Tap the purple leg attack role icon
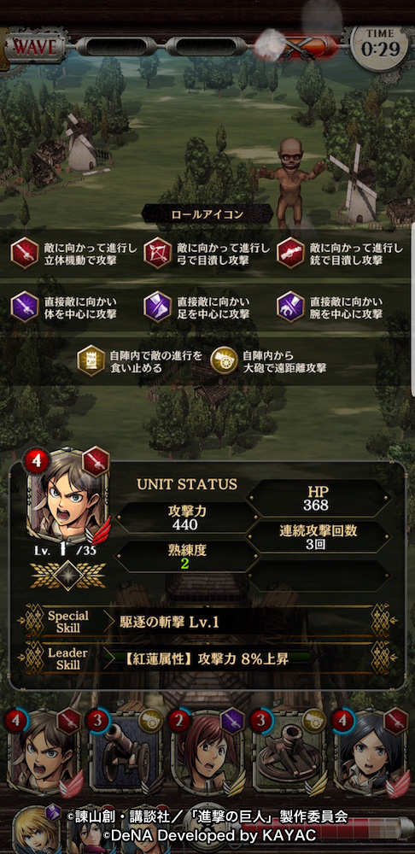415x854 pixels. 157,307
